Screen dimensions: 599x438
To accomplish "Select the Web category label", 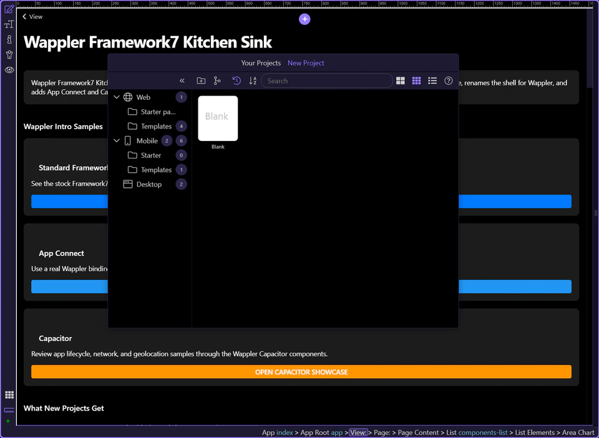I will (144, 97).
